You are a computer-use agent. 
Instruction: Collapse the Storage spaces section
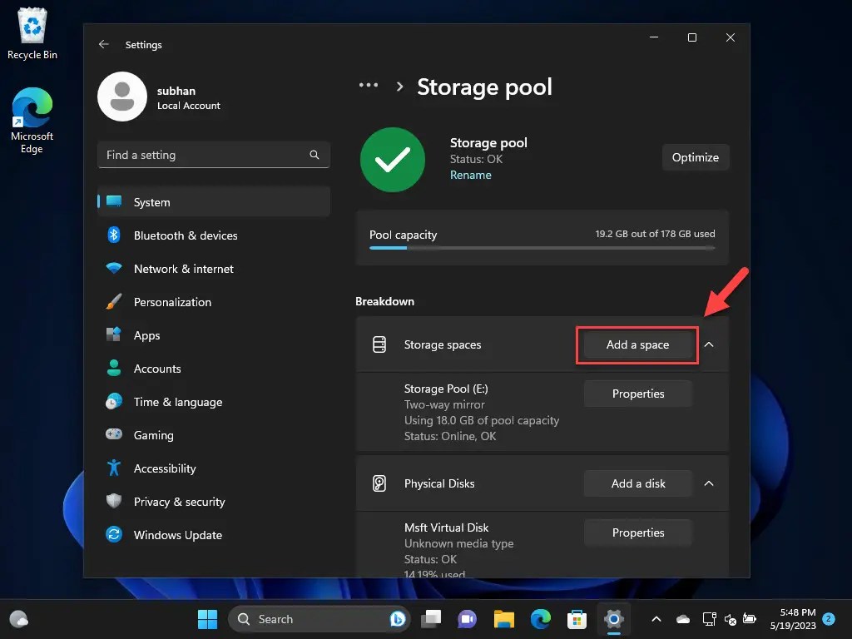(709, 344)
